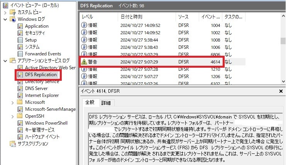Viewport: 286px width, 165px height.
Task: Expand the Microsoft folder node
Action: click(13, 103)
